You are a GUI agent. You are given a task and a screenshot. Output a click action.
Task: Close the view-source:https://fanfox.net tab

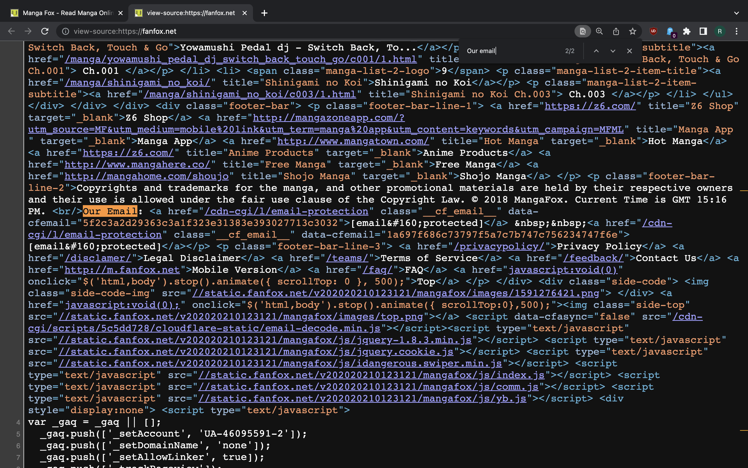tap(244, 13)
